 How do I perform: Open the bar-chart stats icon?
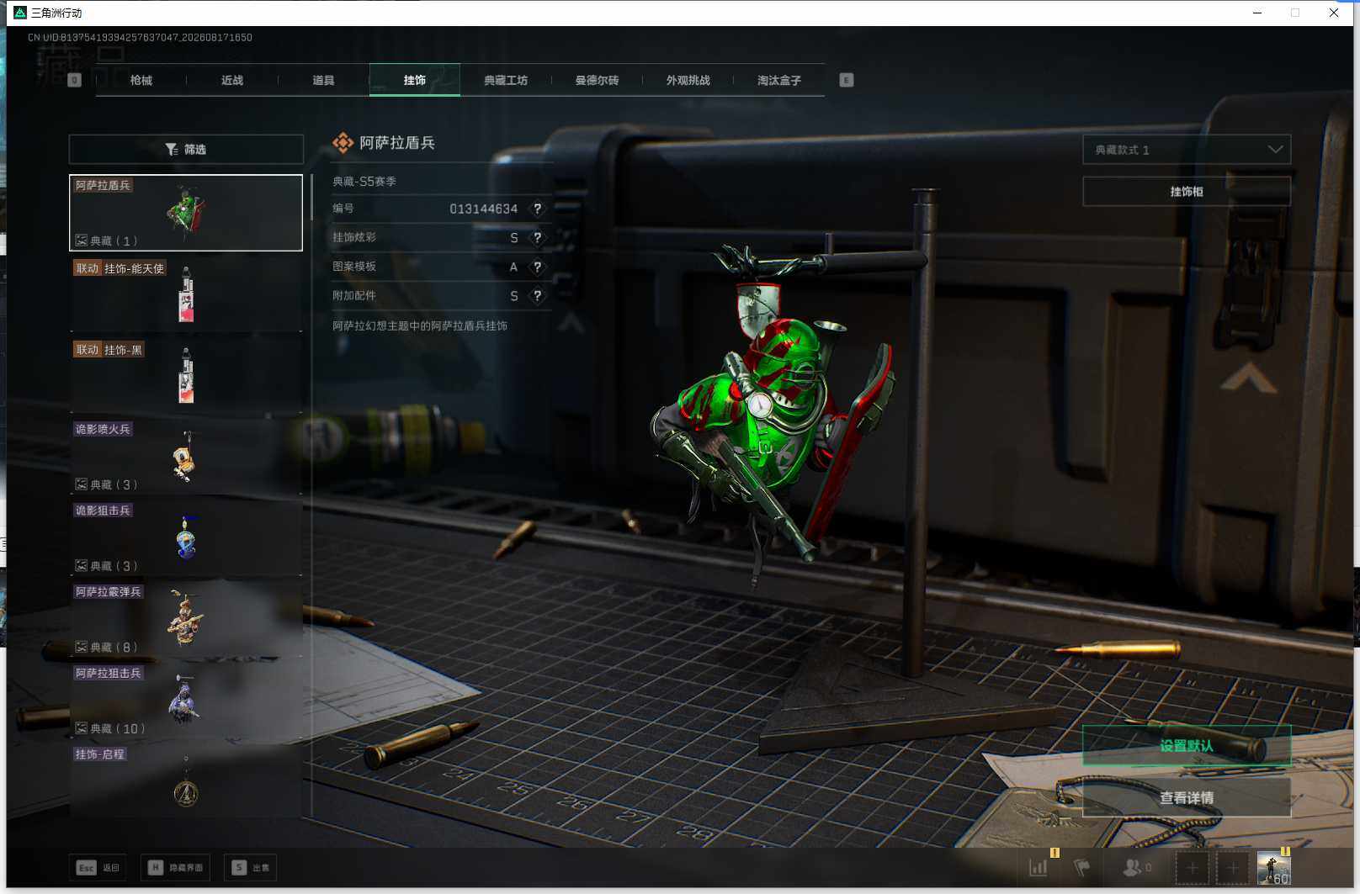(1039, 867)
